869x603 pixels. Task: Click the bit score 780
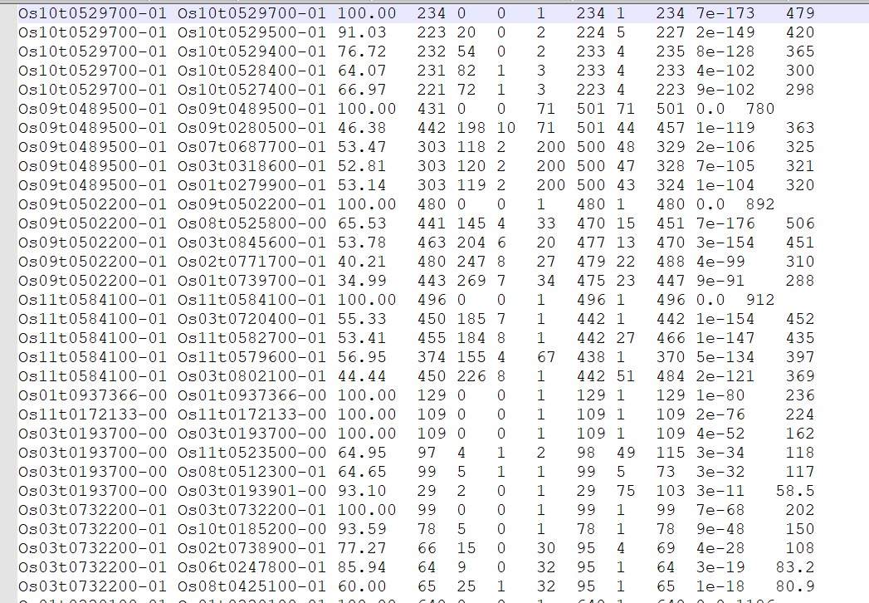click(757, 109)
